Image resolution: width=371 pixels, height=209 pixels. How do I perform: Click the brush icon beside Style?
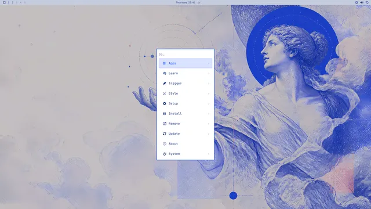pos(164,93)
